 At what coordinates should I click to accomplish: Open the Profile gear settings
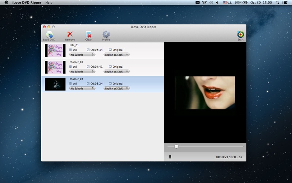click(106, 35)
